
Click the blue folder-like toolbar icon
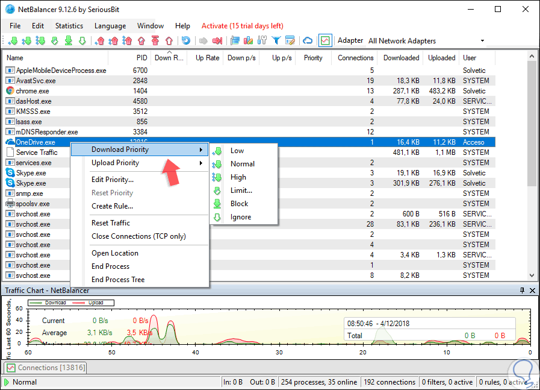235,41
